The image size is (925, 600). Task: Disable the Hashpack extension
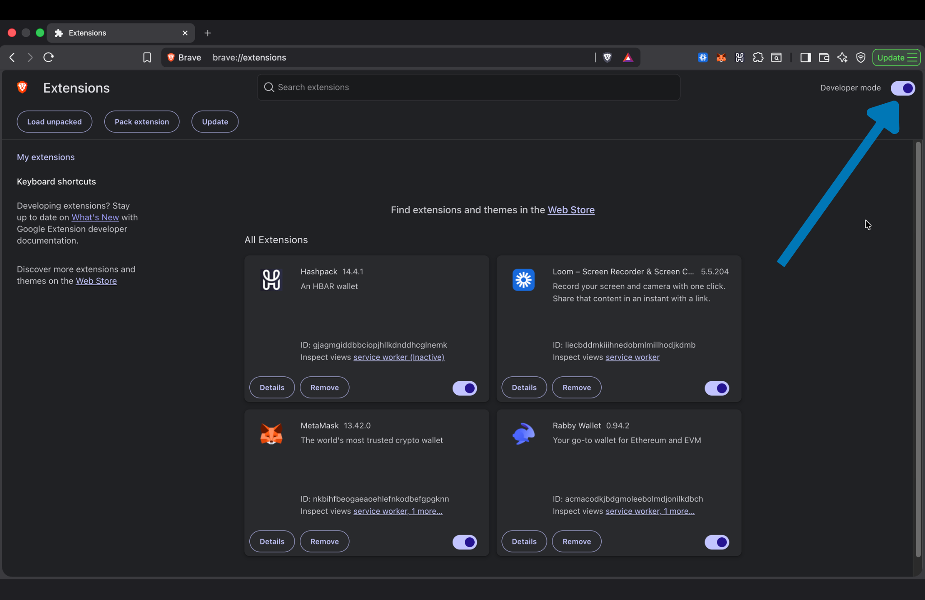[x=465, y=388]
